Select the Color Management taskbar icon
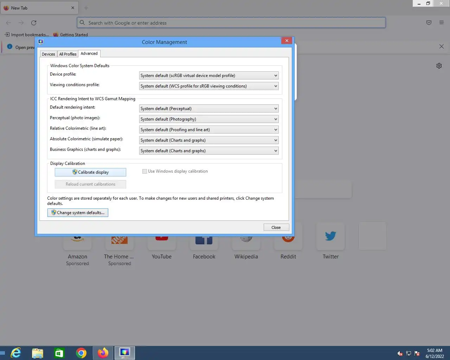 tap(124, 353)
